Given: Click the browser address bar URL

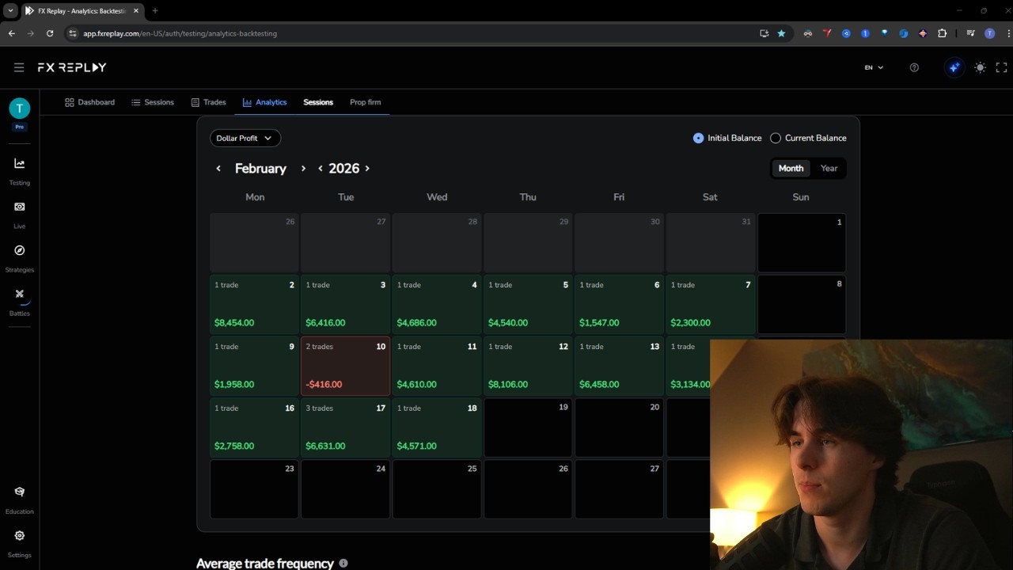Looking at the screenshot, I should 180,33.
